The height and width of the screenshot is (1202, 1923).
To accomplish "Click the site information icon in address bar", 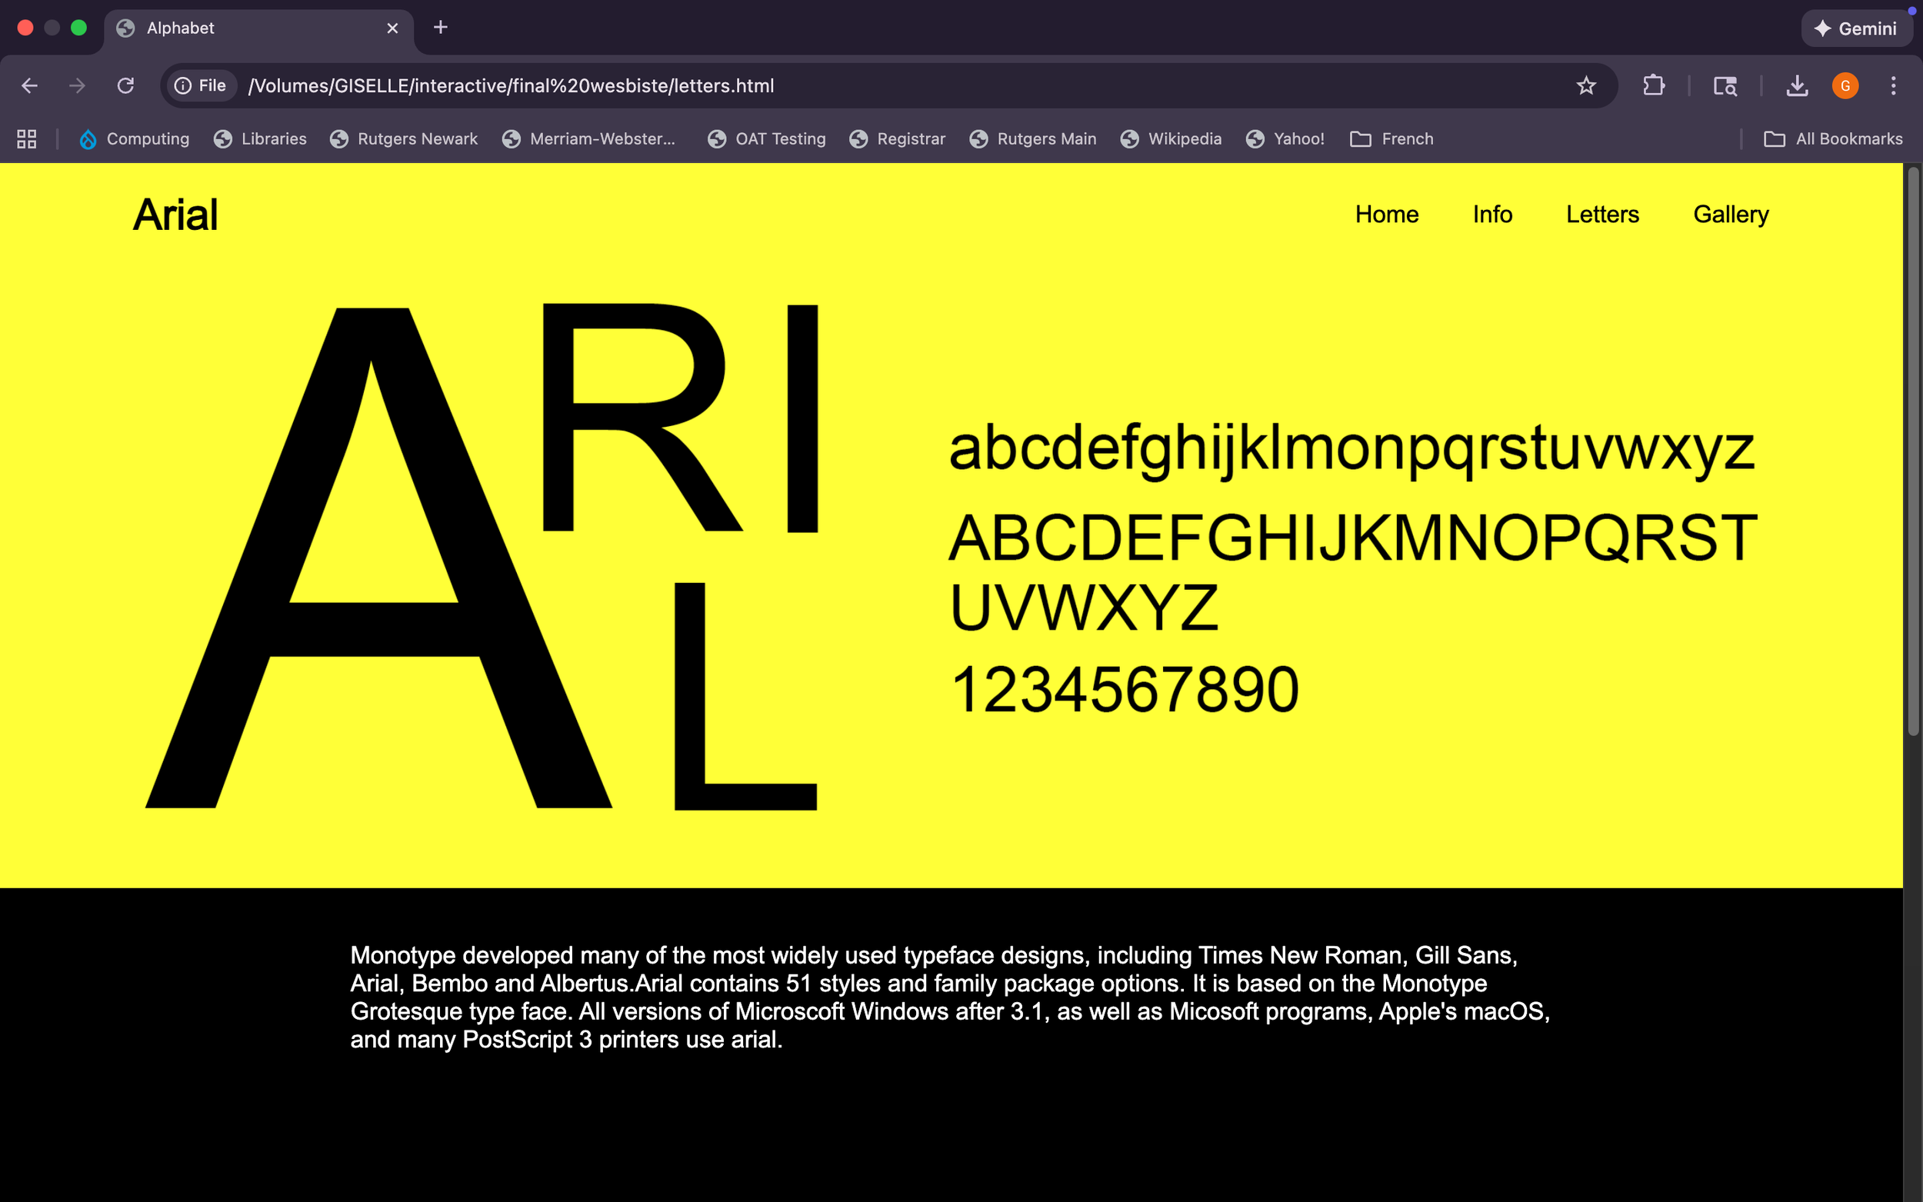I will pos(184,85).
